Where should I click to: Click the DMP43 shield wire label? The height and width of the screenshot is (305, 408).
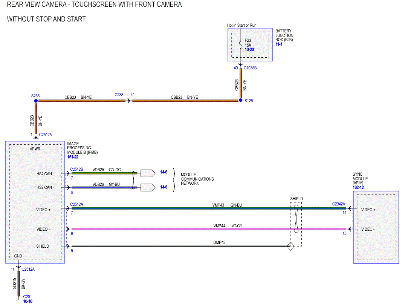pos(219,242)
